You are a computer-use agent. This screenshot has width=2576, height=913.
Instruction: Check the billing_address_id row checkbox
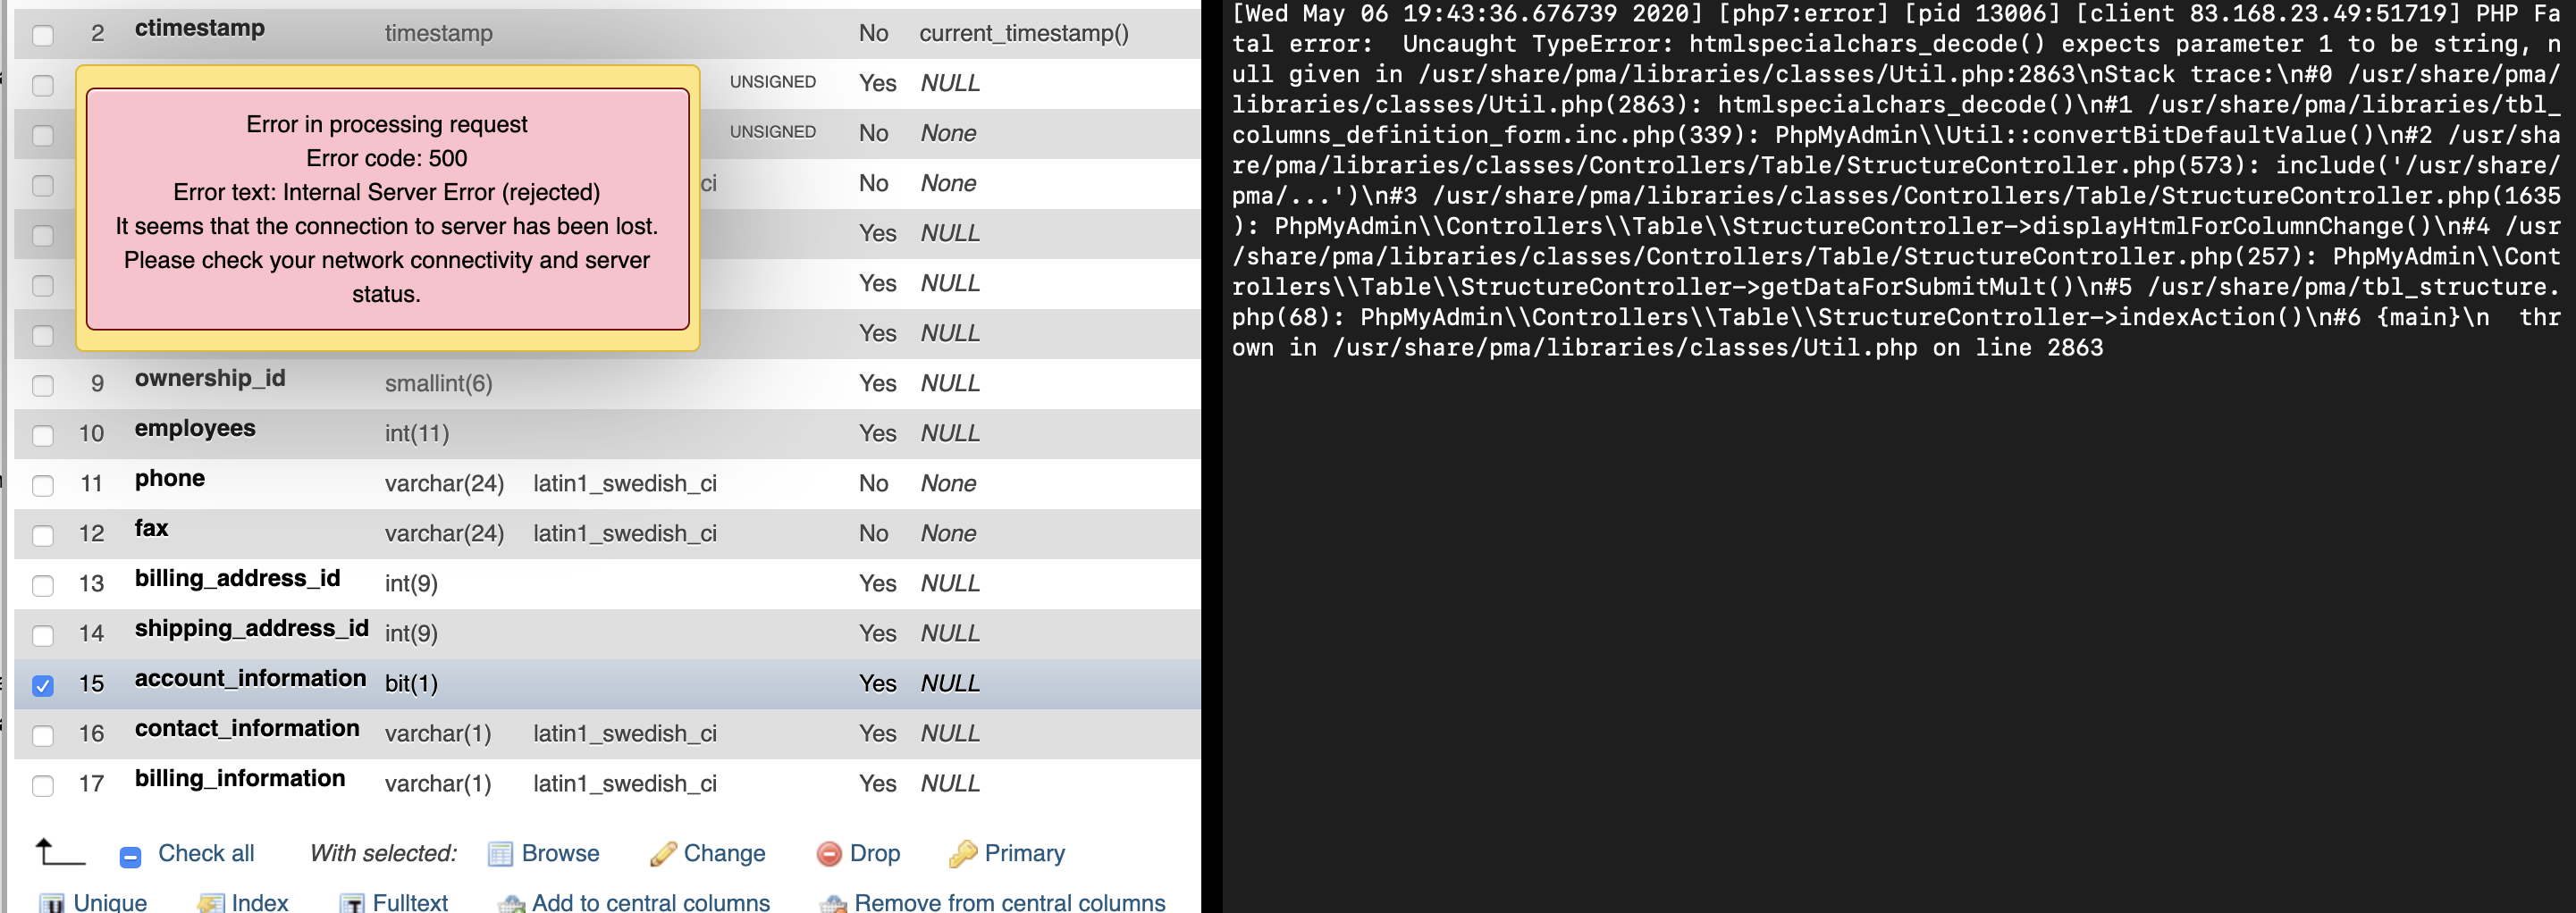click(43, 585)
